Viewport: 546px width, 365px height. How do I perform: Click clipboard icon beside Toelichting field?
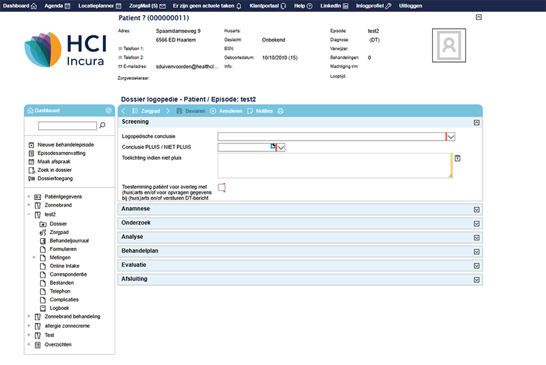(458, 158)
